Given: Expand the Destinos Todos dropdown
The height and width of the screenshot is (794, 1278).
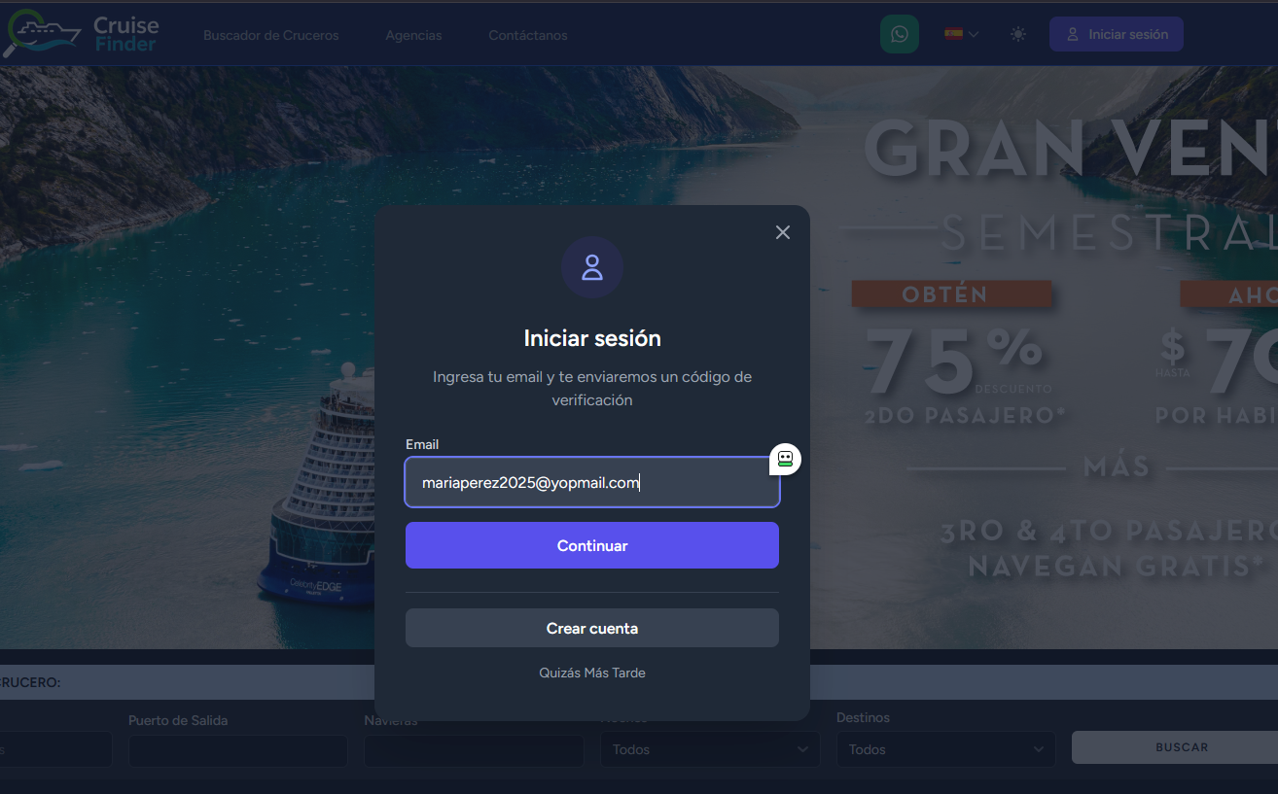Looking at the screenshot, I should 944,749.
